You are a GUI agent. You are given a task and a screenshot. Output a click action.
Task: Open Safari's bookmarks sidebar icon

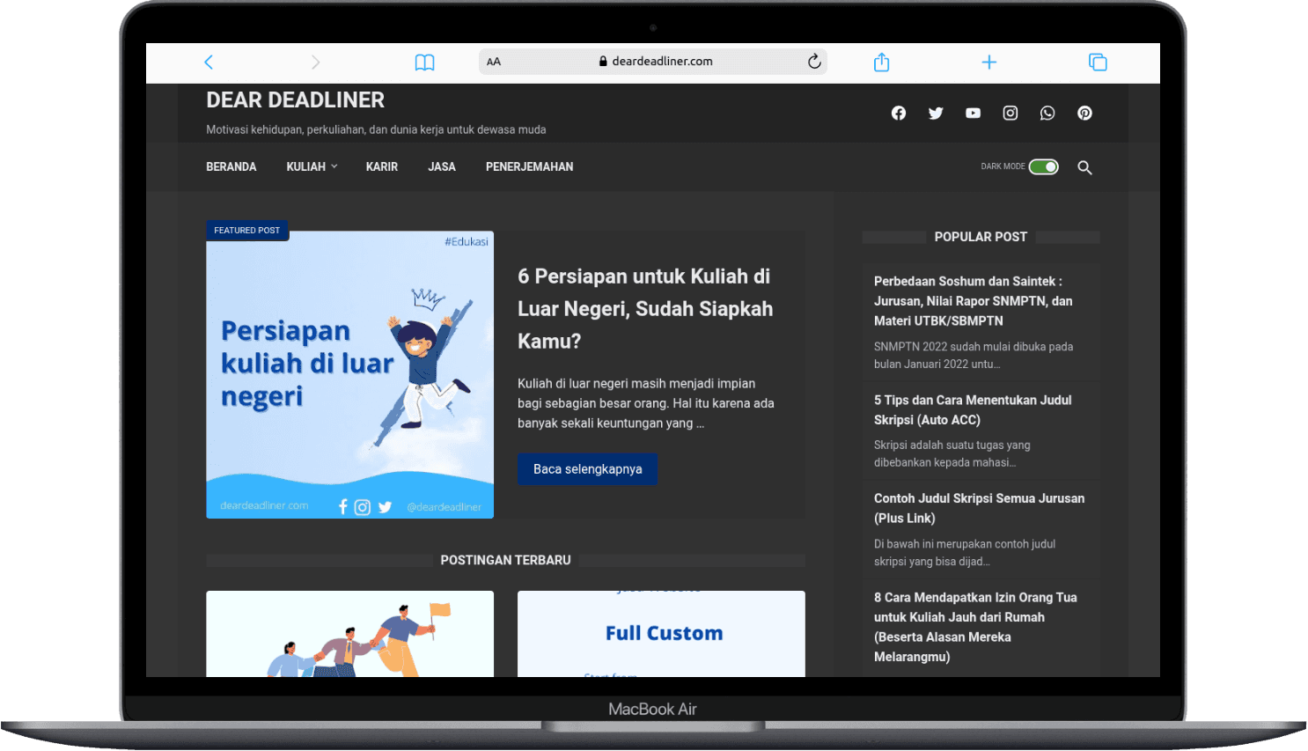tap(424, 62)
